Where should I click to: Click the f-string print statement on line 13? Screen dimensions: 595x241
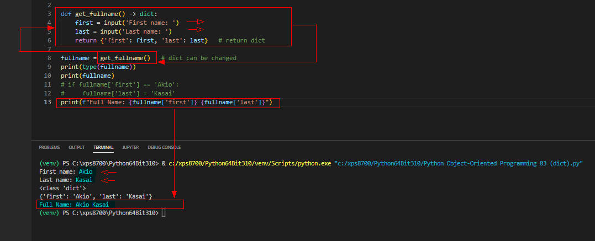click(x=167, y=103)
